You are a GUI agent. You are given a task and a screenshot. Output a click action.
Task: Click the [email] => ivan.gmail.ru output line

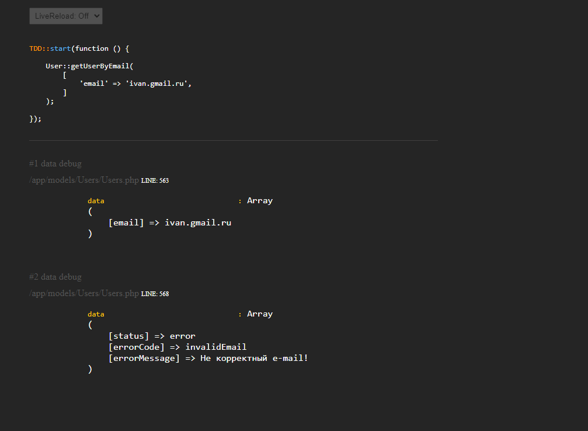[x=169, y=223]
